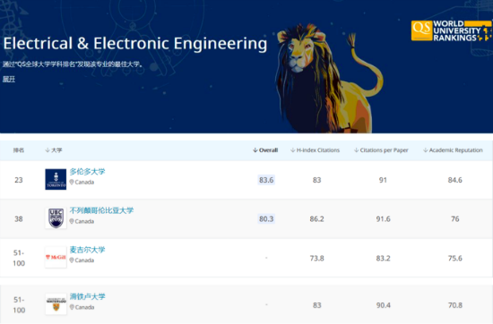The image size is (493, 324).
Task: Open the 不列颠哥伦比亚大学 link
Action: (101, 210)
